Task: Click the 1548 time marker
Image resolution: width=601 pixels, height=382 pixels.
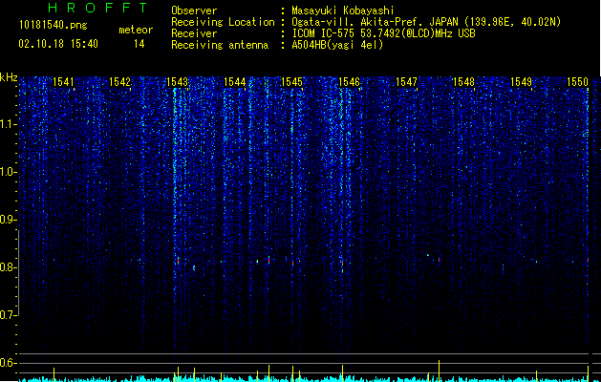Action: [x=463, y=81]
